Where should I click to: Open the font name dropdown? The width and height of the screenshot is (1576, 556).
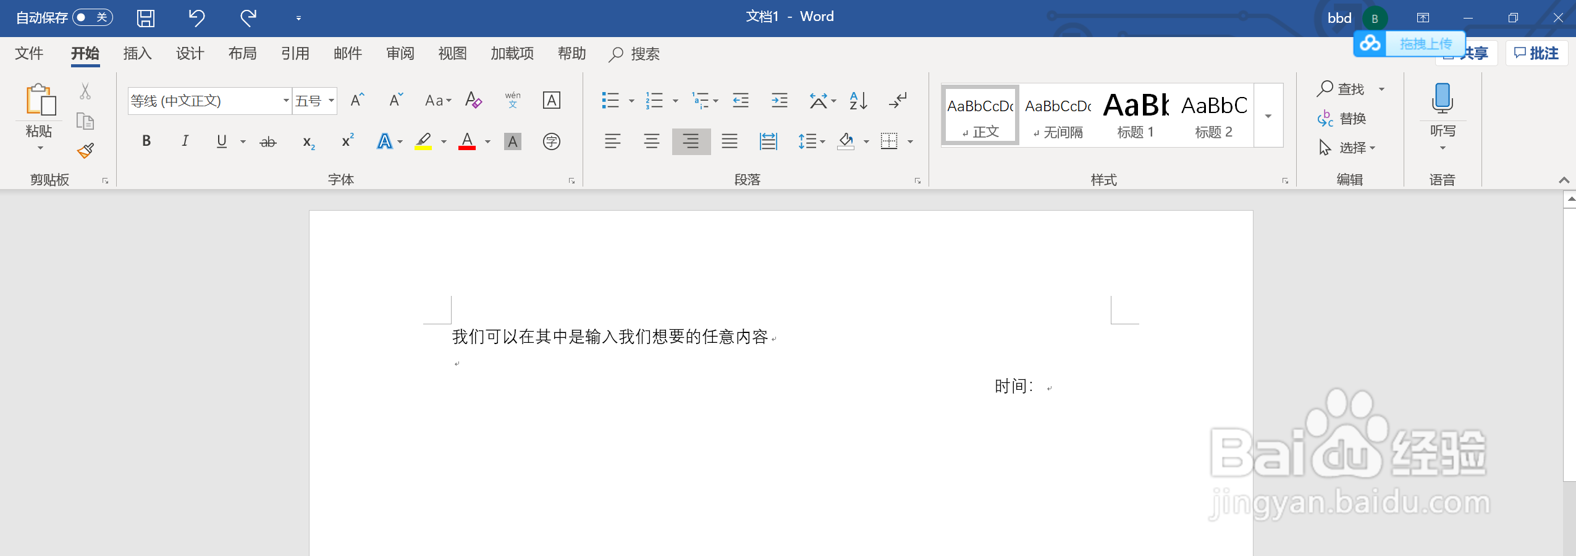(284, 100)
